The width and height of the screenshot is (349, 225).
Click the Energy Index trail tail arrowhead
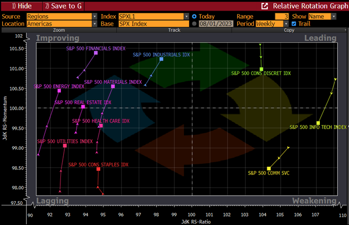pos(38,154)
